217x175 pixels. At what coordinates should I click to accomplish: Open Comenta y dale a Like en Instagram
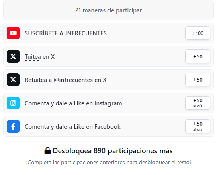pos(108,103)
